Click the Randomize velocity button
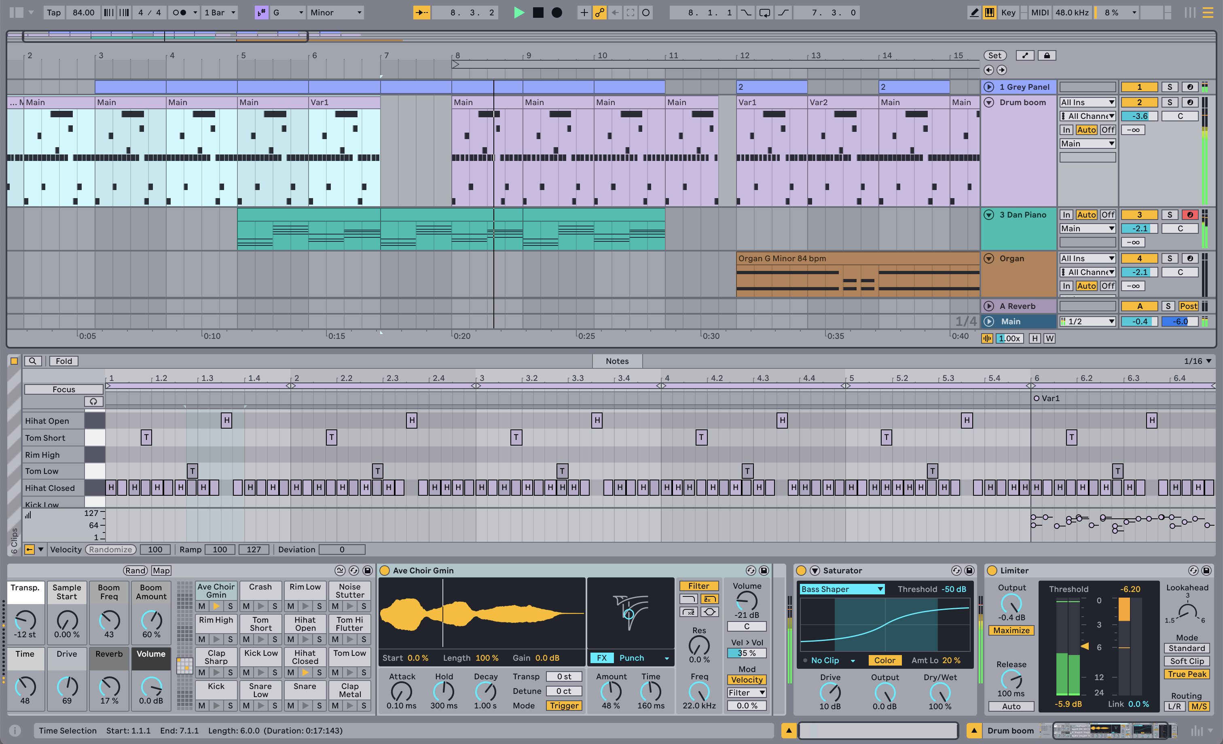The height and width of the screenshot is (744, 1223). coord(112,548)
